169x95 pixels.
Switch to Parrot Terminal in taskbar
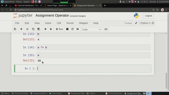pyautogui.click(x=20, y=93)
